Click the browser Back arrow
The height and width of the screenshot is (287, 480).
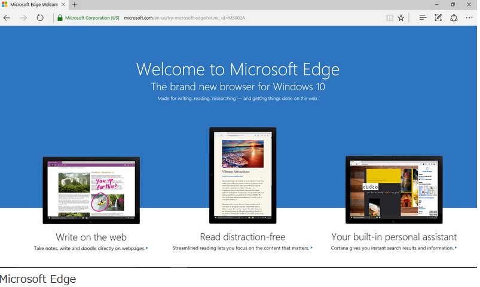click(7, 18)
